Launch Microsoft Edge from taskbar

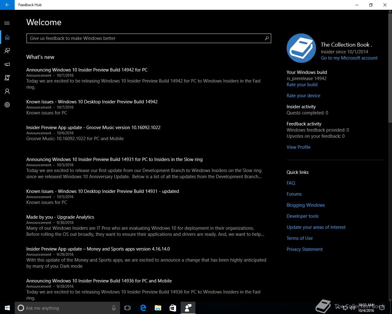(x=143, y=308)
